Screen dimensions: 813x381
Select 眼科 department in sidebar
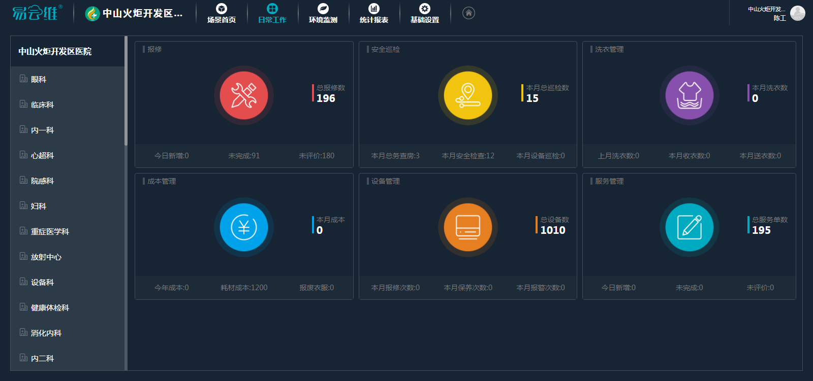click(39, 79)
